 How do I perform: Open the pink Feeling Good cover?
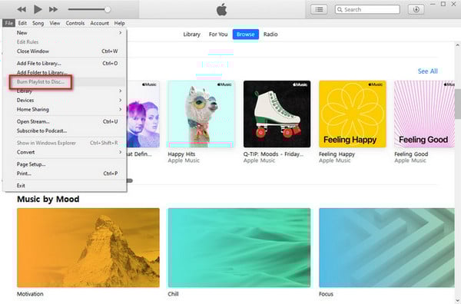(424, 114)
